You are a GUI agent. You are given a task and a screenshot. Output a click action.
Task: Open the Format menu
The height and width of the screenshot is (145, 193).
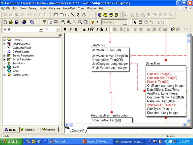(33, 8)
